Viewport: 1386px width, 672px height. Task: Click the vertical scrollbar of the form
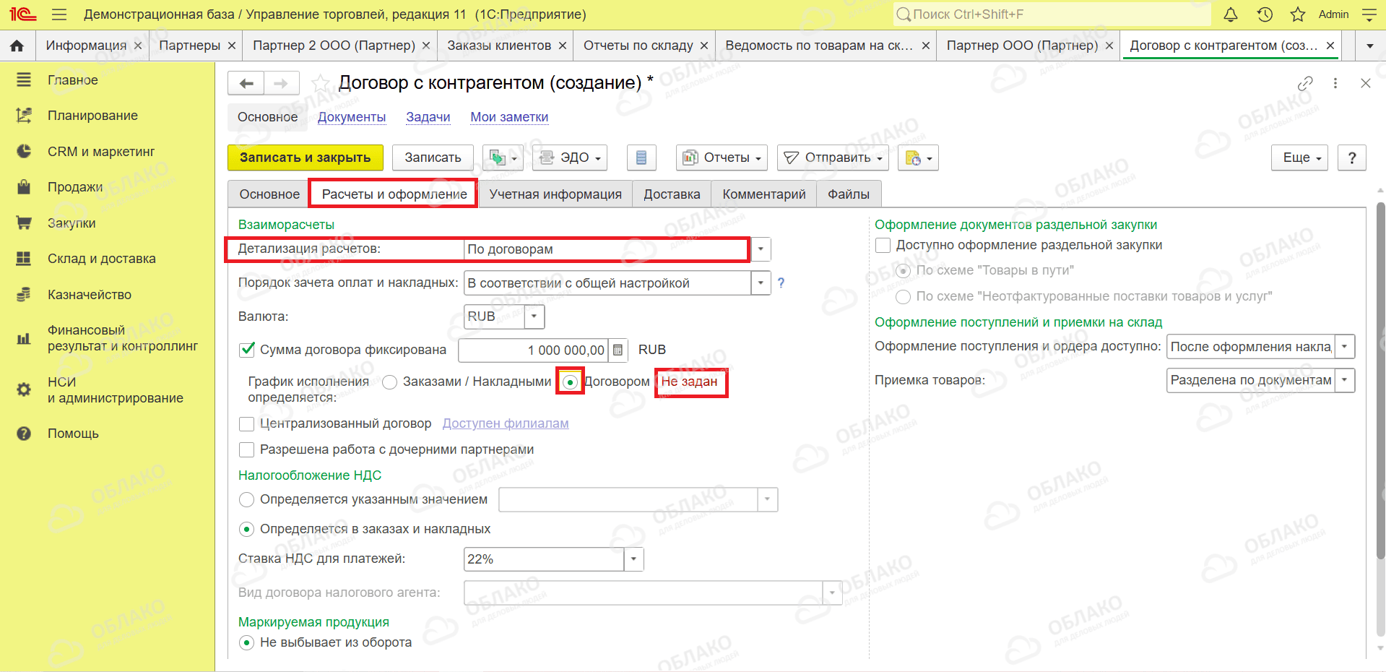pos(1380,379)
